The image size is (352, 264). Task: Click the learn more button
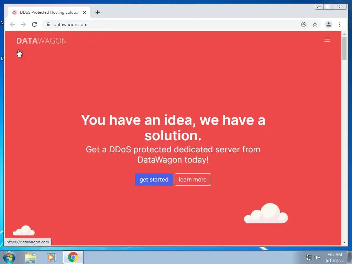[192, 179]
